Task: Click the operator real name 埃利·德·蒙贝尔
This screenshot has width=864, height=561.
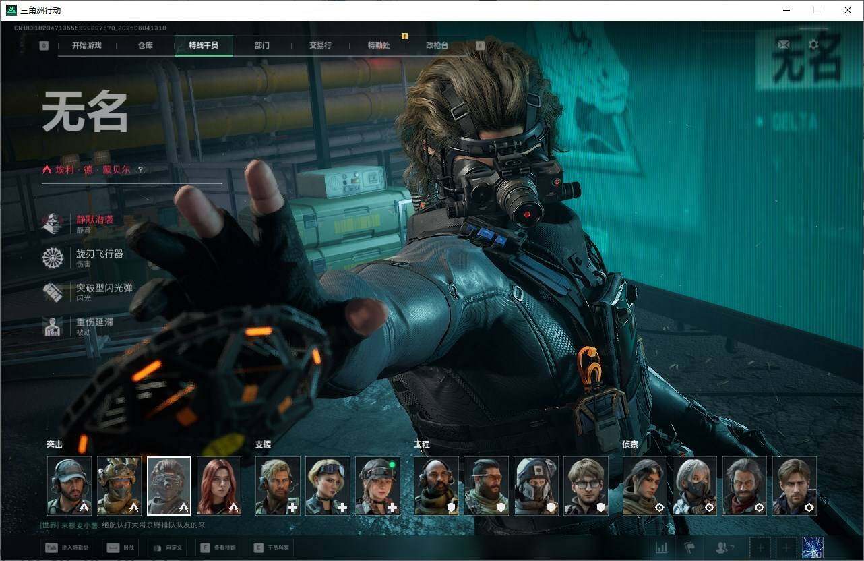Action: (x=93, y=170)
